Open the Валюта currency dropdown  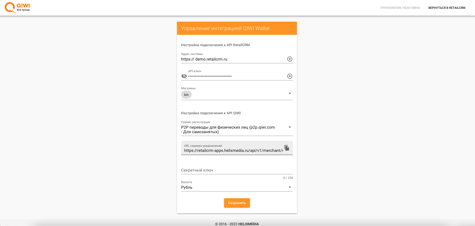[290, 187]
